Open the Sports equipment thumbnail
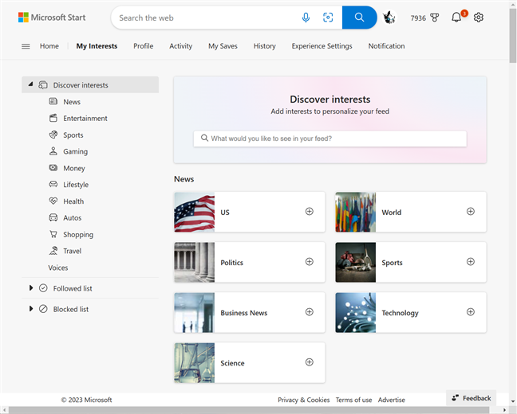The height and width of the screenshot is (414, 517). [356, 262]
